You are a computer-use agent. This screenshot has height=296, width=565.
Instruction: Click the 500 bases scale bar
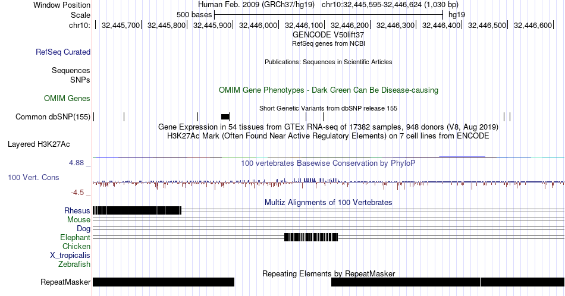coord(328,15)
